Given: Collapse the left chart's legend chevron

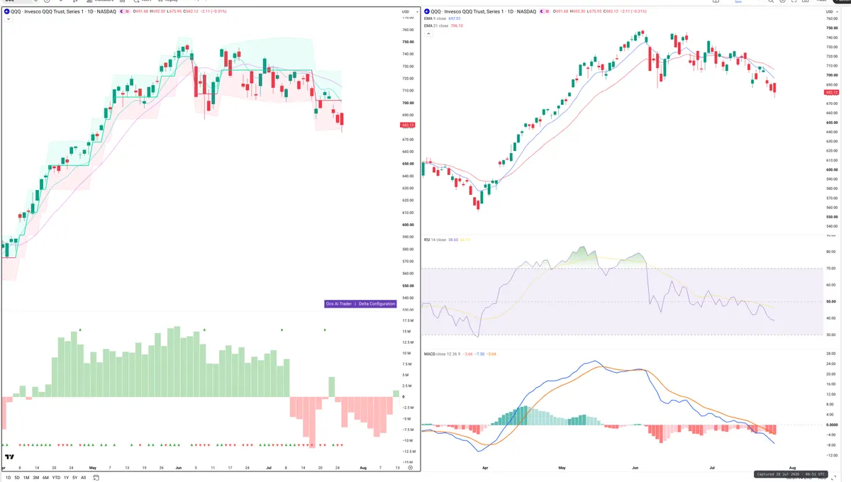Looking at the screenshot, I should 8,19.
